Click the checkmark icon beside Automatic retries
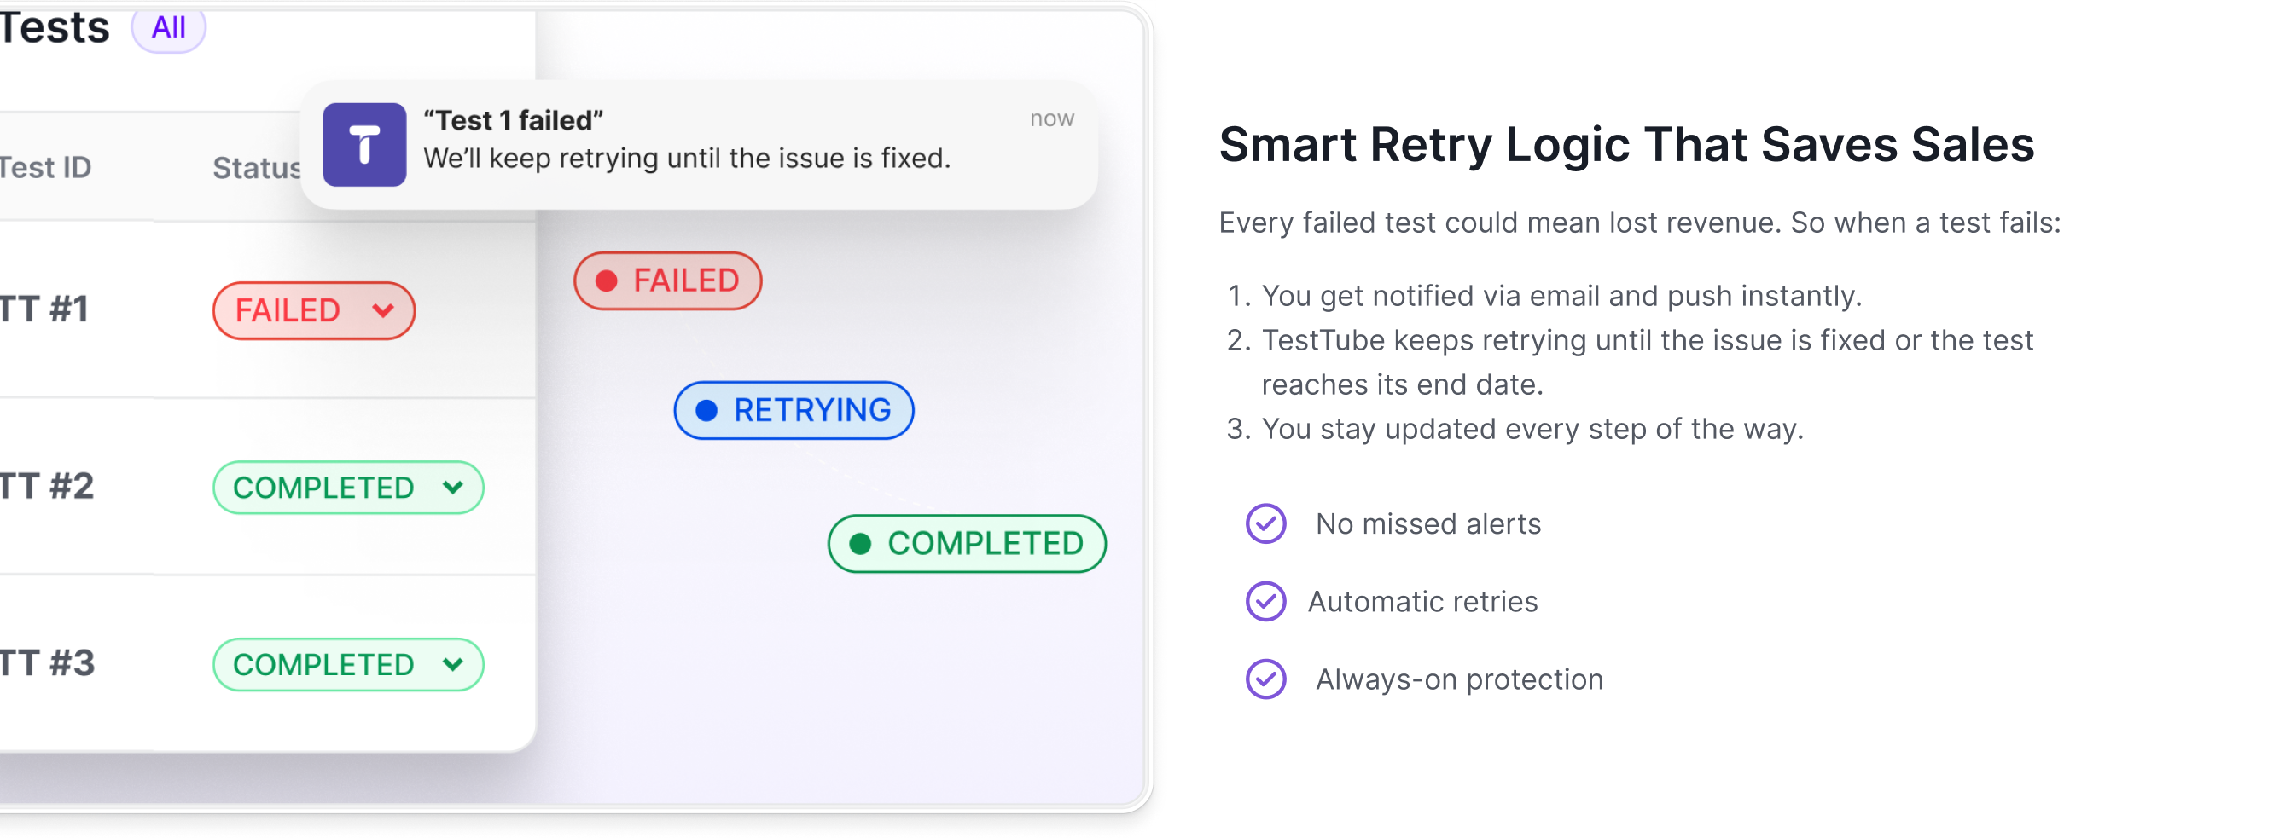The width and height of the screenshot is (2285, 838). (x=1266, y=602)
